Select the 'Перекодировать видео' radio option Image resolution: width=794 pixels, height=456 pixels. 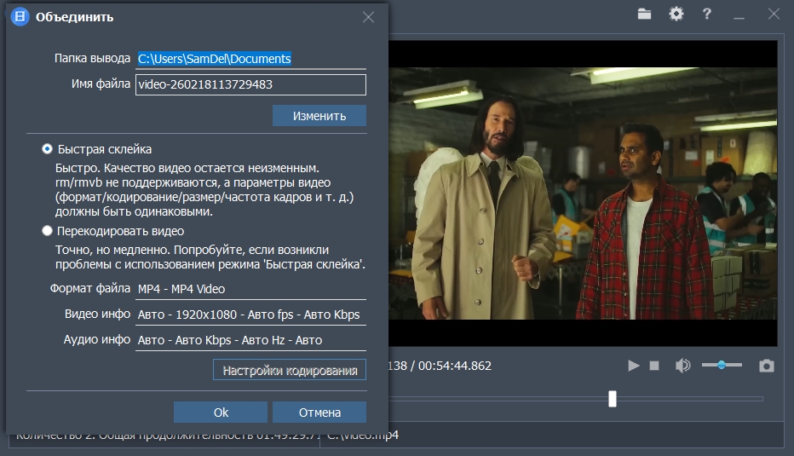[48, 231]
